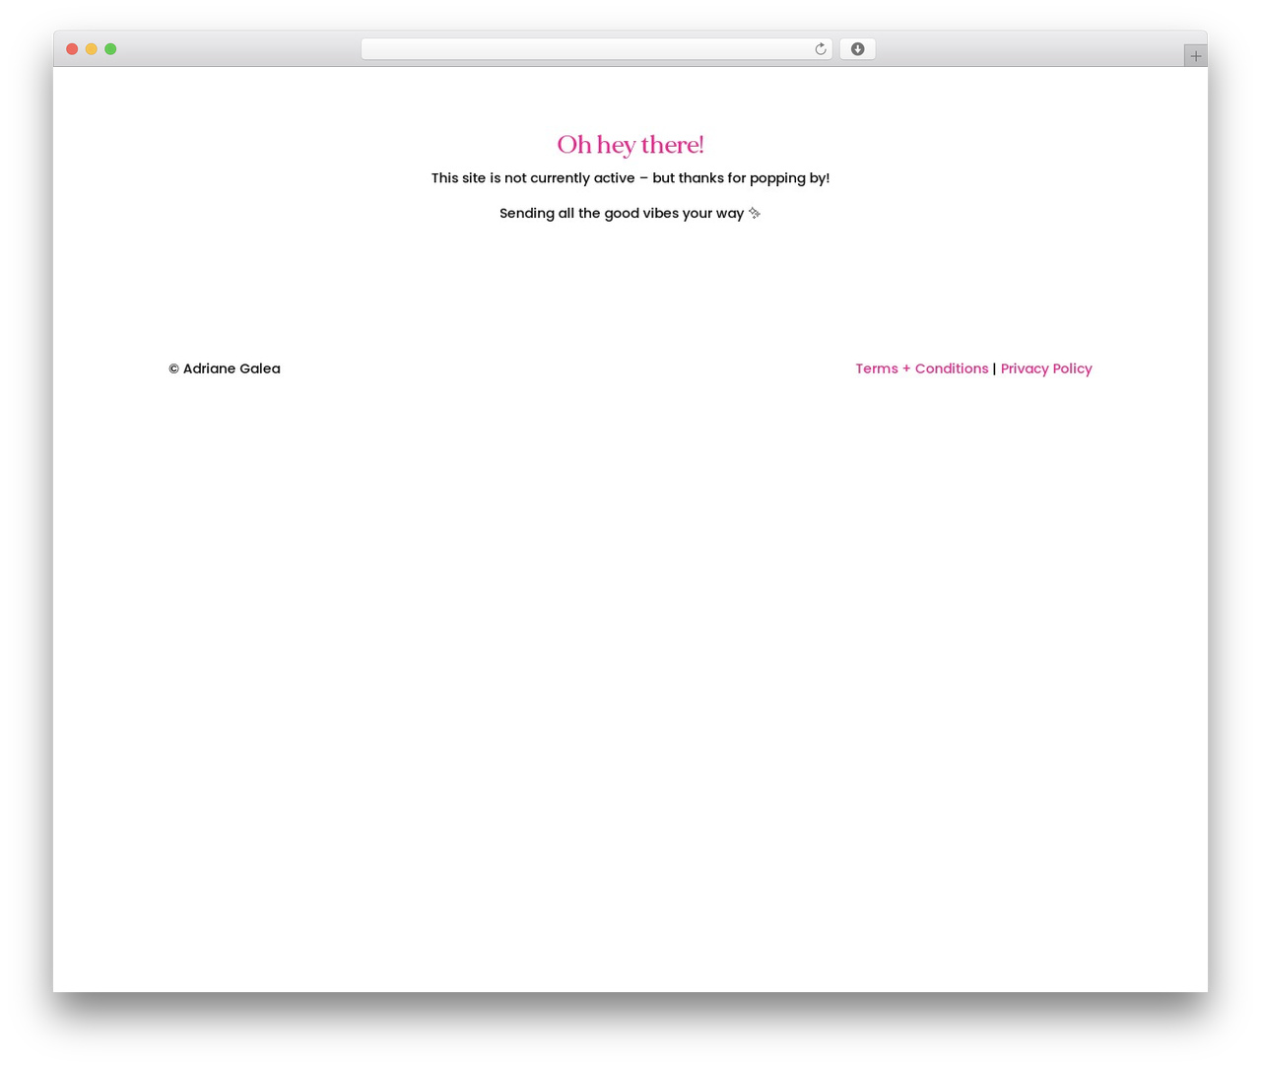Viewport: 1261px width, 1068px height.
Task: Minimize window using the yellow button
Action: [92, 49]
